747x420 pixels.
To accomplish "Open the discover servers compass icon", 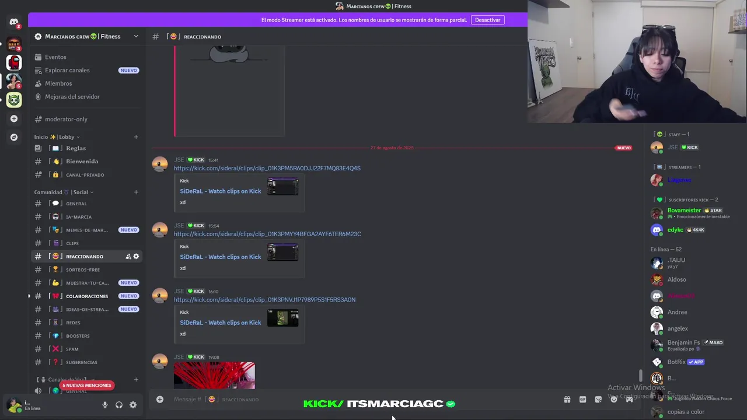I will point(14,137).
